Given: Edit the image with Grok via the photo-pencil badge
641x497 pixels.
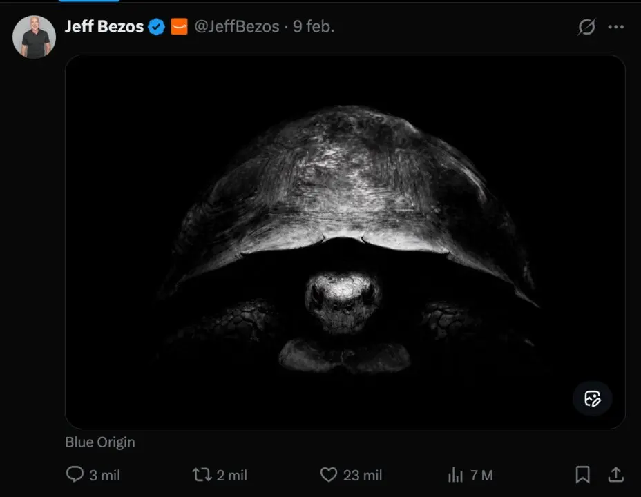Looking at the screenshot, I should click(x=592, y=399).
